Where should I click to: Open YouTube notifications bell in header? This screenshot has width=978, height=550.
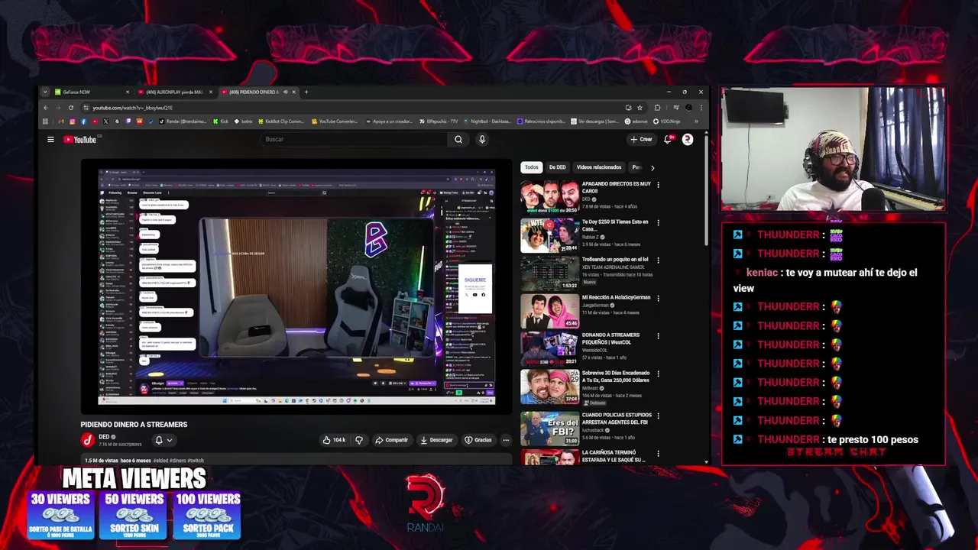tap(668, 139)
